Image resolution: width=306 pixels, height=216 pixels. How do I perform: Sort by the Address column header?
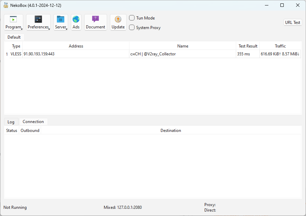(x=76, y=46)
